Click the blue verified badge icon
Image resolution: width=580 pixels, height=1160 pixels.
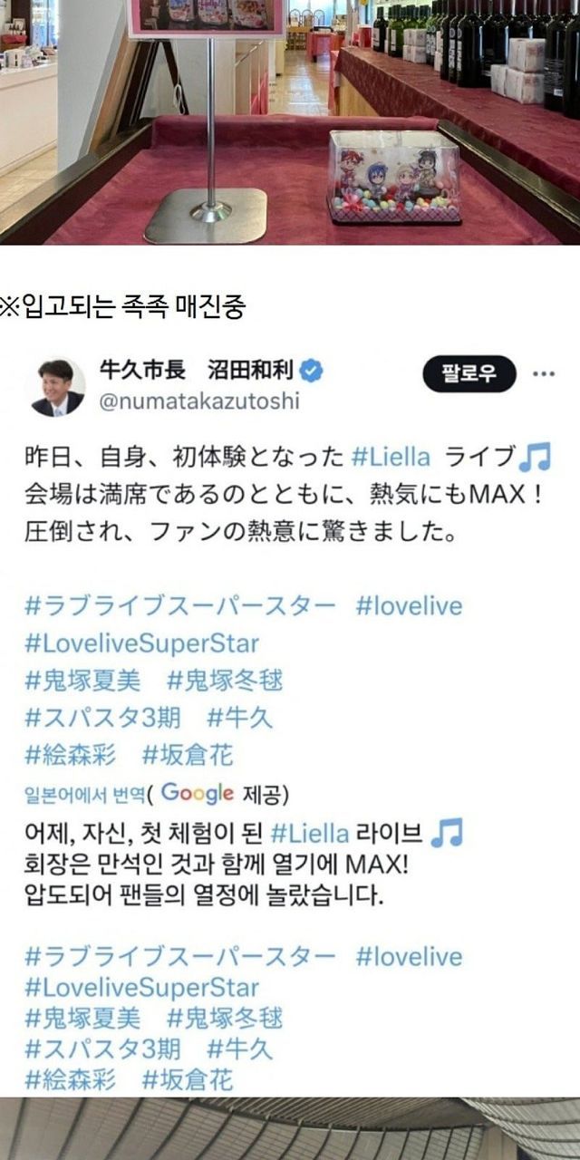tap(313, 371)
